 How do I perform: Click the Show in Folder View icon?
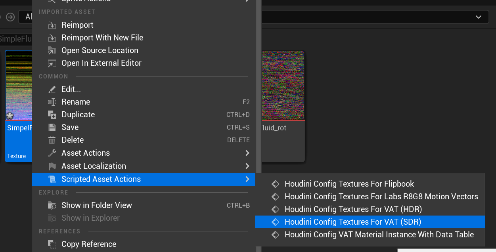(52, 206)
